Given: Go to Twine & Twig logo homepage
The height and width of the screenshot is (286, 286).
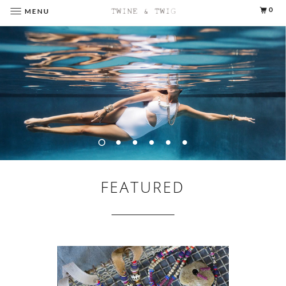Looking at the screenshot, I should coord(144,11).
